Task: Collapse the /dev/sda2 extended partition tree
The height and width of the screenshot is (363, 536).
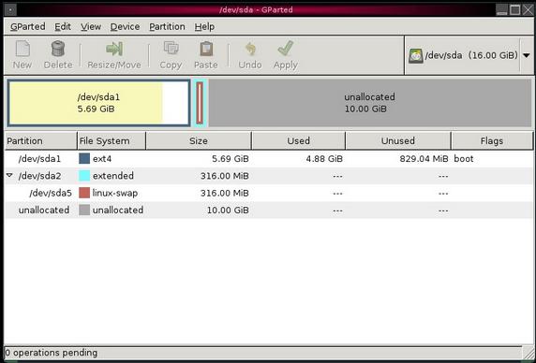Action: 9,175
